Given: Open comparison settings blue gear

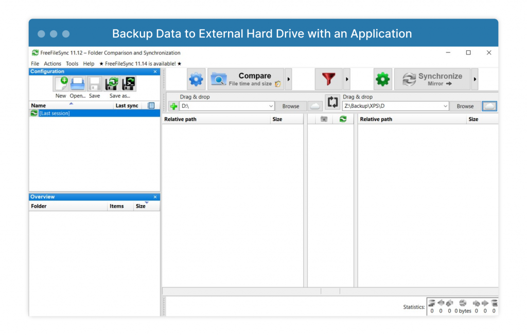Looking at the screenshot, I should (196, 79).
